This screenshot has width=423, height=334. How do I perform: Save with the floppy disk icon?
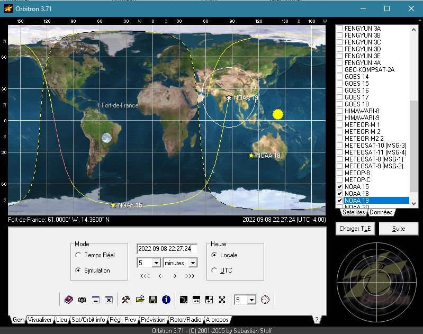point(153,300)
